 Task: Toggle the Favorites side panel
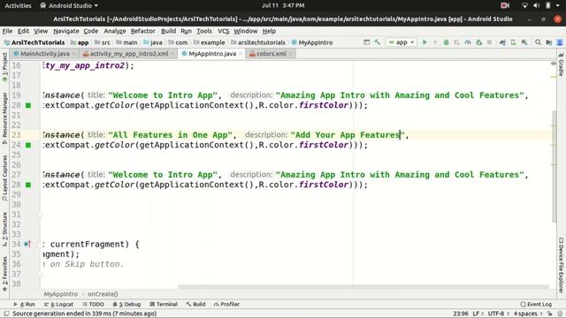coord(4,274)
